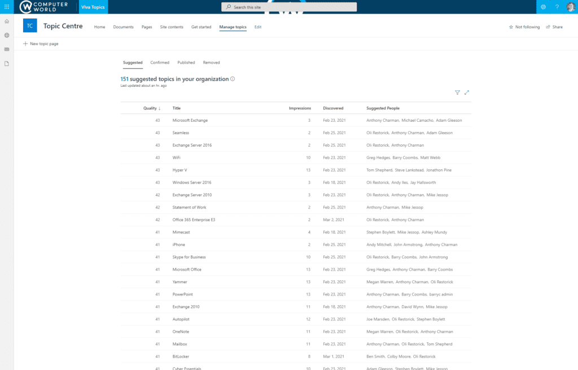
Task: Open the news icon in left rail
Action: [x=7, y=50]
